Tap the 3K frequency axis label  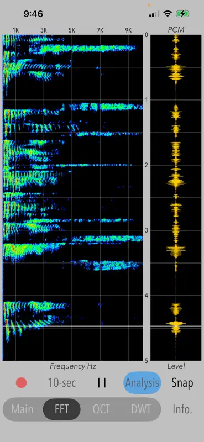[x=44, y=30]
